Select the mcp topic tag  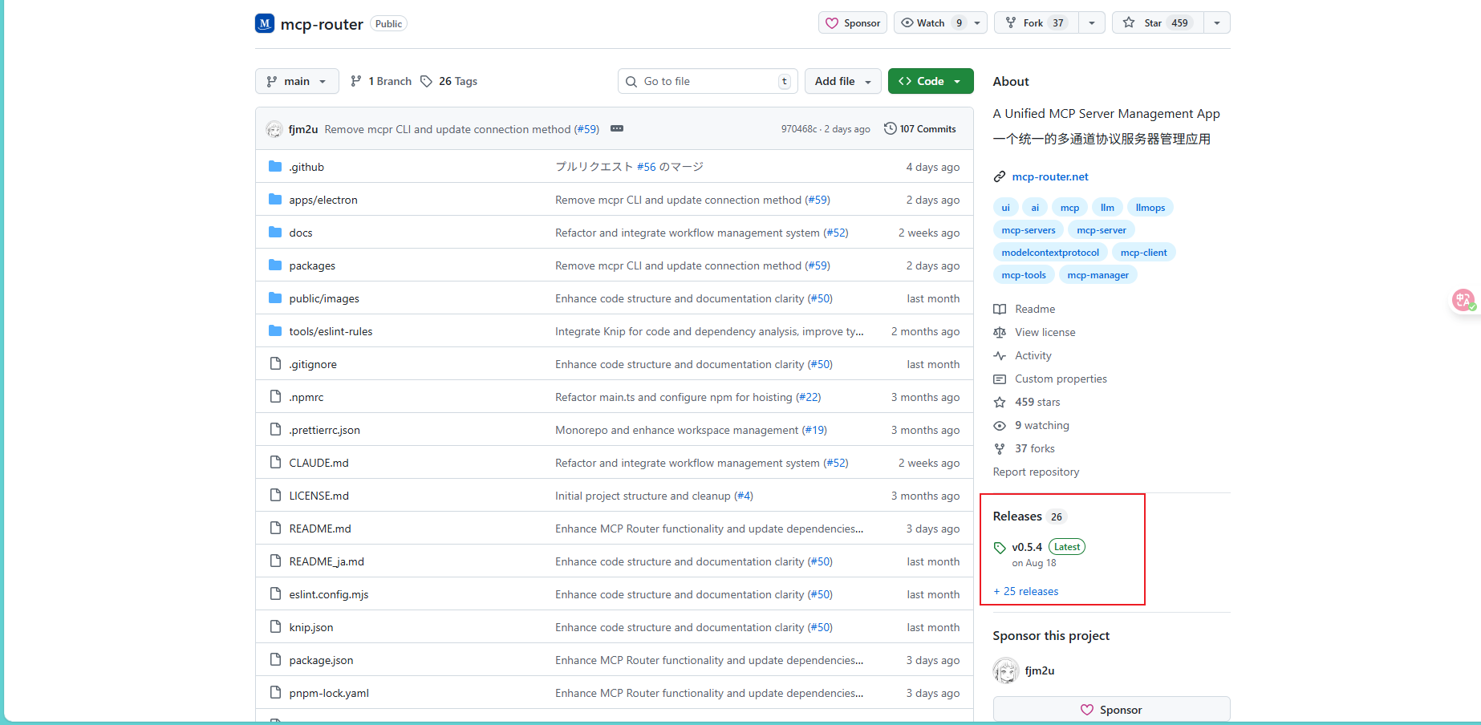tap(1069, 207)
